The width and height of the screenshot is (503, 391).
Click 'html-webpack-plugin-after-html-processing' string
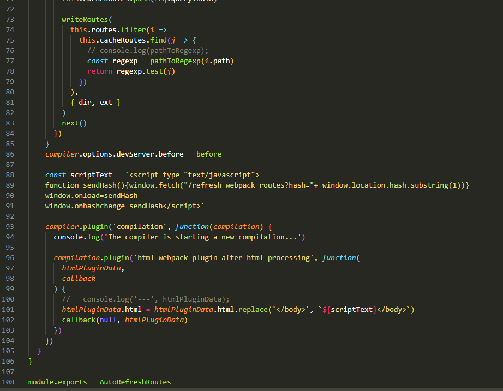coord(224,258)
